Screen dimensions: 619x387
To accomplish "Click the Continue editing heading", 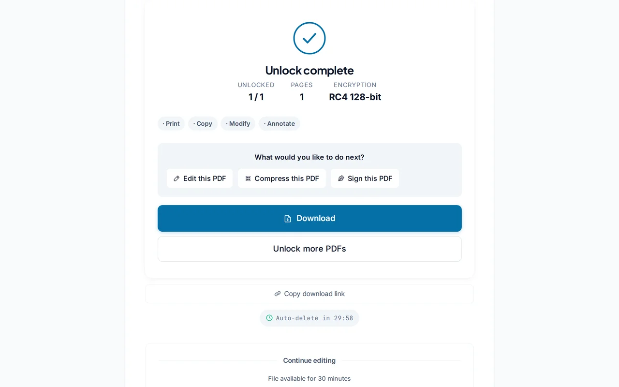I will [x=309, y=360].
